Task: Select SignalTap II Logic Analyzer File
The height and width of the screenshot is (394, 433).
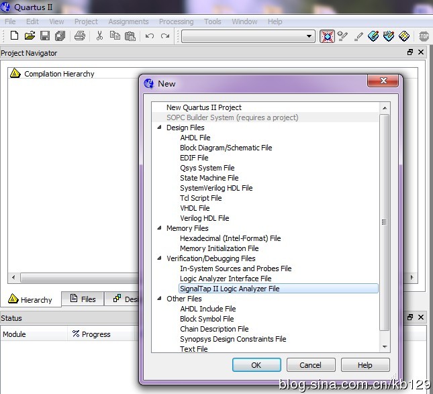Action: coord(279,289)
